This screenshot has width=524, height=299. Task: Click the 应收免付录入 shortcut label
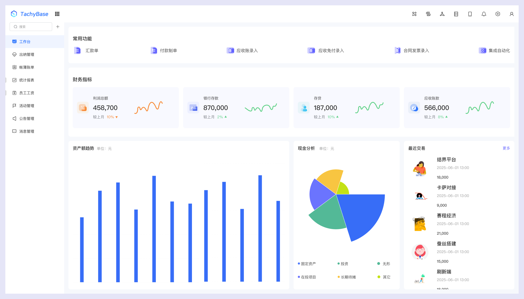331,50
